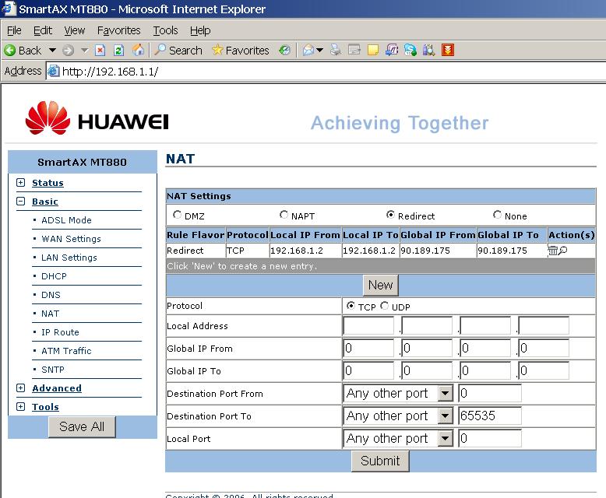Click the browser Home icon

click(138, 50)
